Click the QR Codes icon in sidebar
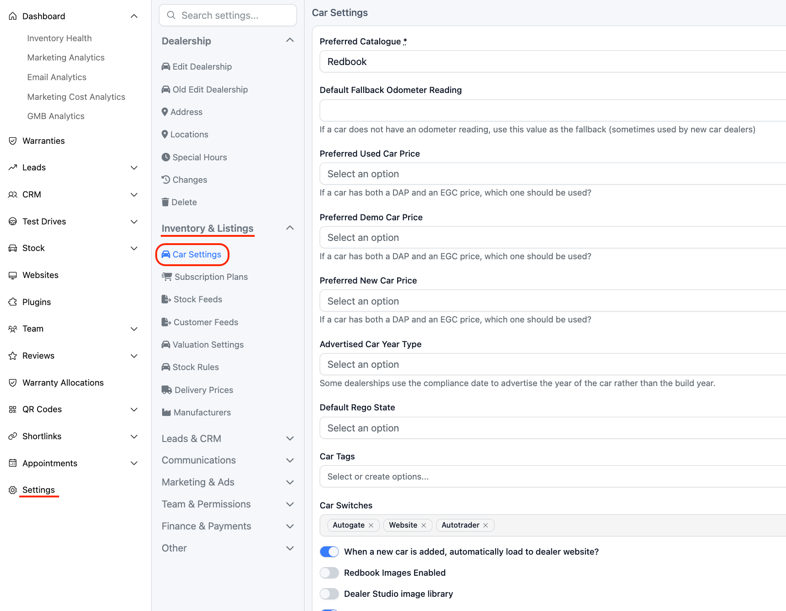The image size is (786, 611). pyautogui.click(x=13, y=409)
